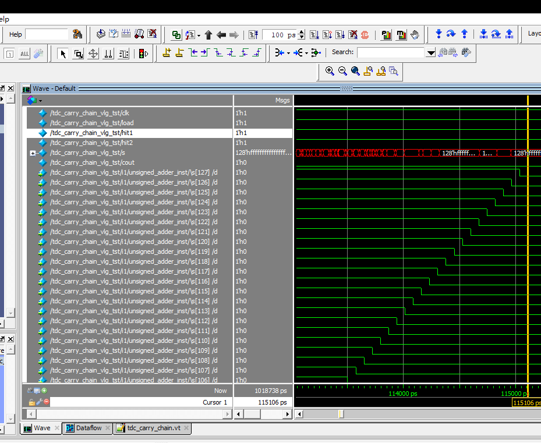The height and width of the screenshot is (443, 541).
Task: Open the Search history dropdown
Action: 430,53
